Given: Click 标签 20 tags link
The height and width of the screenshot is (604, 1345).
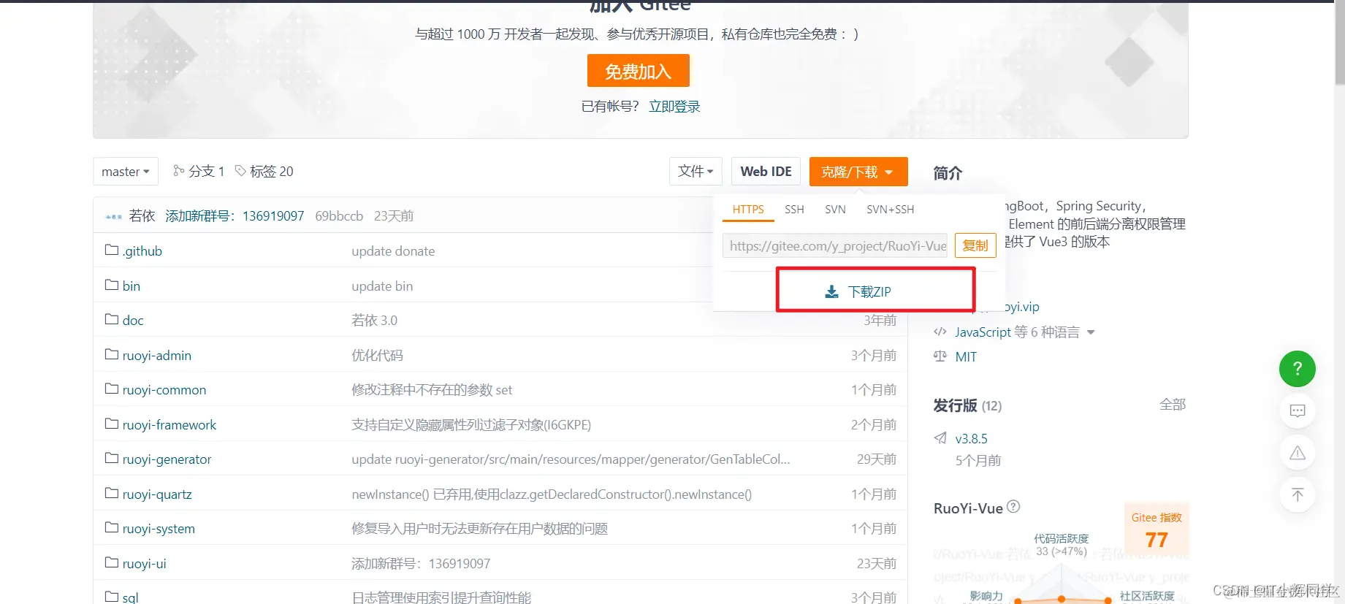Looking at the screenshot, I should tap(271, 171).
